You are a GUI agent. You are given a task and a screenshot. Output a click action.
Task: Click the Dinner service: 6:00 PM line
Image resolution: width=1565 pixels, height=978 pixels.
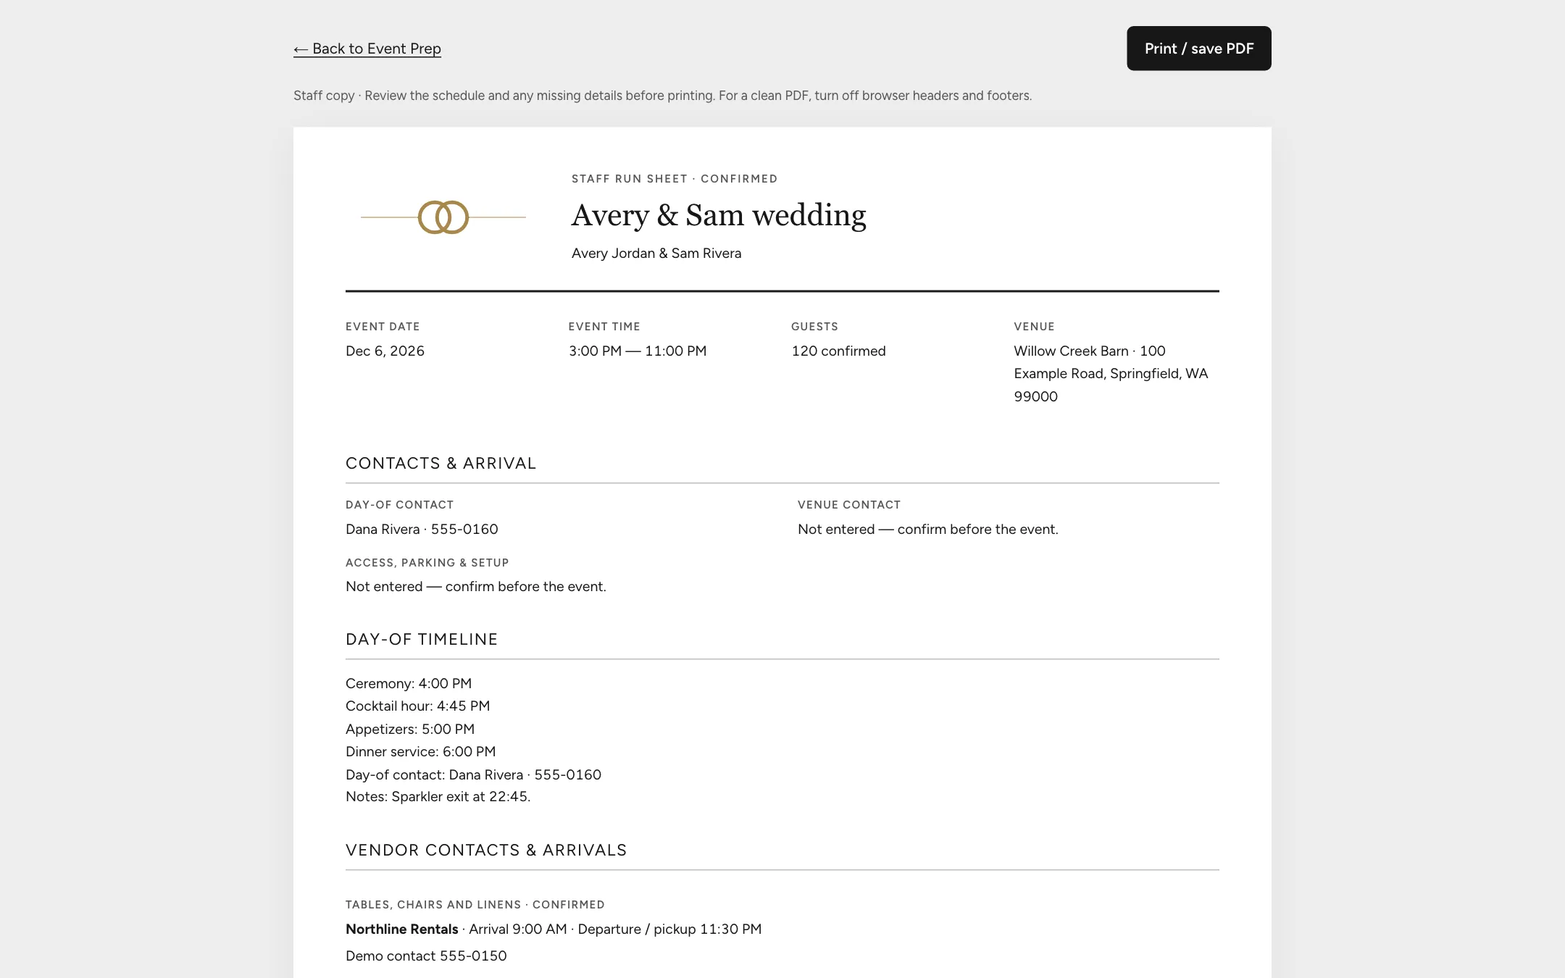coord(421,752)
